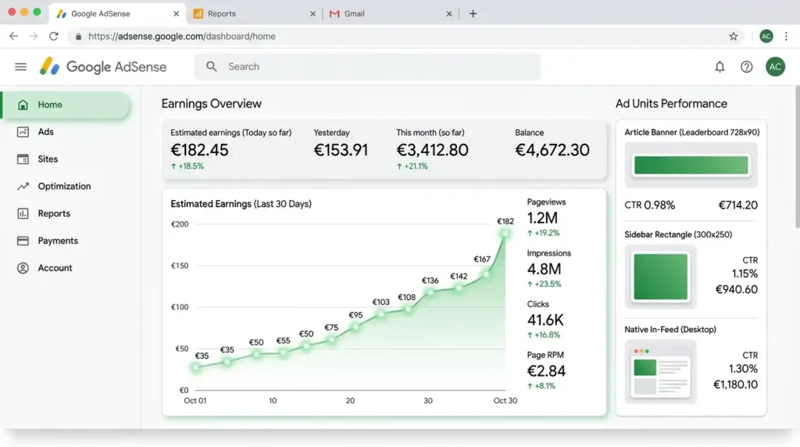Open the Optimization section
This screenshot has width=800, height=447.
66,186
